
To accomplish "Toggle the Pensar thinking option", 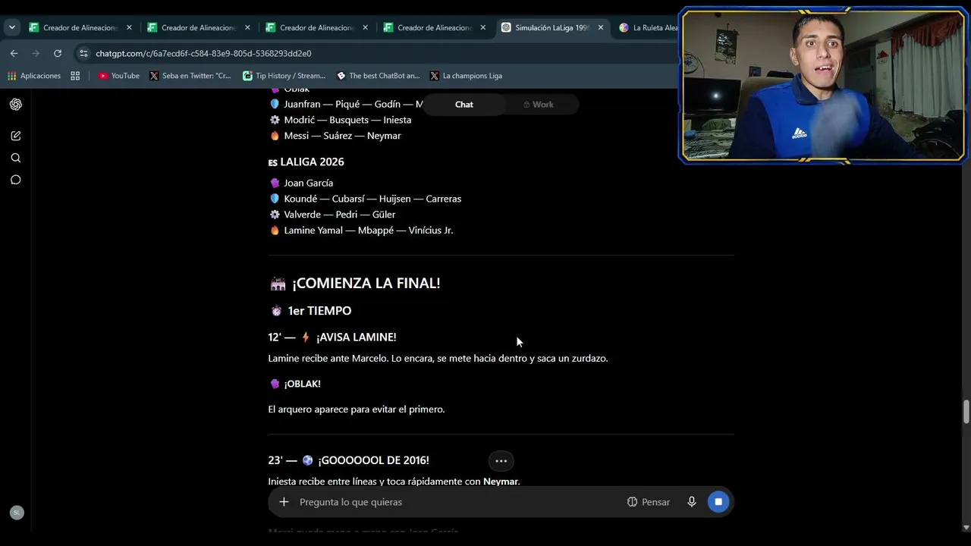I will tap(649, 502).
